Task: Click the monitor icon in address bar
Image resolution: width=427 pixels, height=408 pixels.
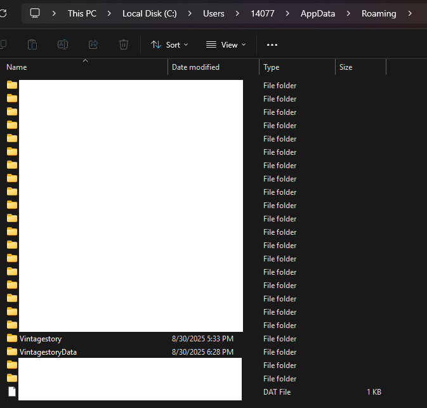Action: (35, 13)
